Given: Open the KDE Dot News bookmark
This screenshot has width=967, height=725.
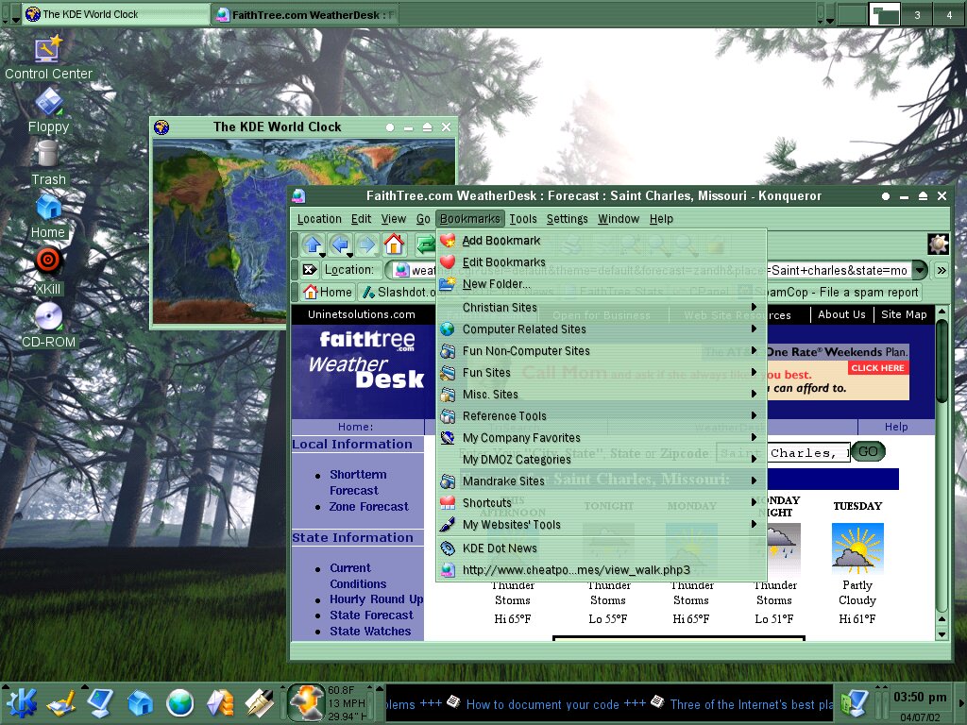Looking at the screenshot, I should pyautogui.click(x=602, y=548).
